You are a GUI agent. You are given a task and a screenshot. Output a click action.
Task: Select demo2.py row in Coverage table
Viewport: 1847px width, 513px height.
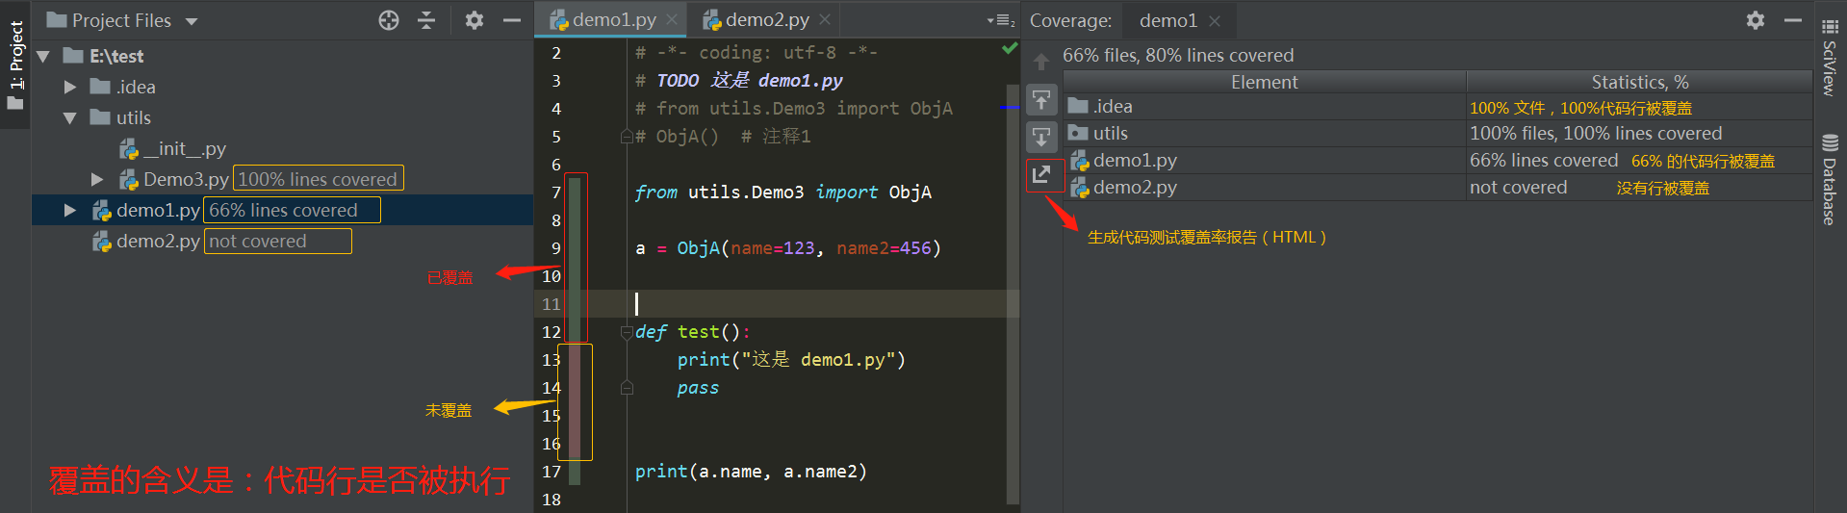pos(1438,188)
